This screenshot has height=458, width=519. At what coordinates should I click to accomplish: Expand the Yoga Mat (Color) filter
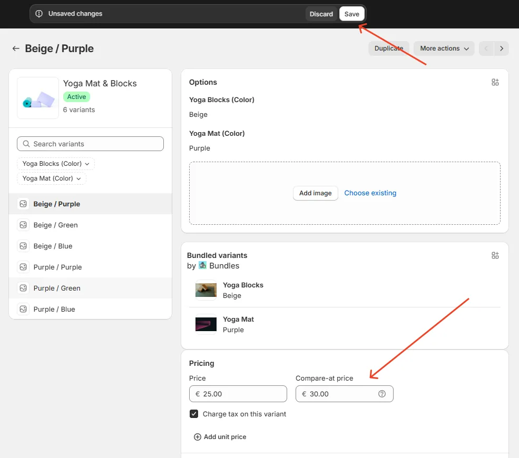coord(51,178)
